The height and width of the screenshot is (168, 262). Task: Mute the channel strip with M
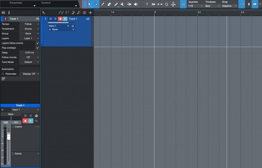25,116
